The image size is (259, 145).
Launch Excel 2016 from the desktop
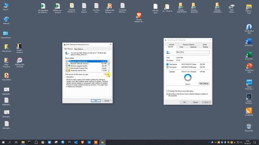coord(249,56)
